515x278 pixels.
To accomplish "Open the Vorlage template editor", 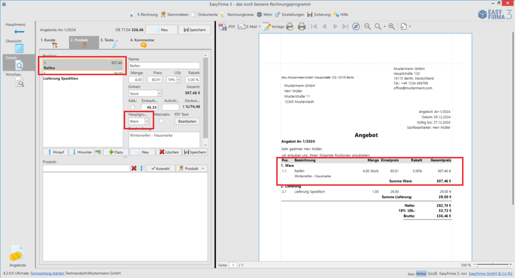I will (x=274, y=27).
